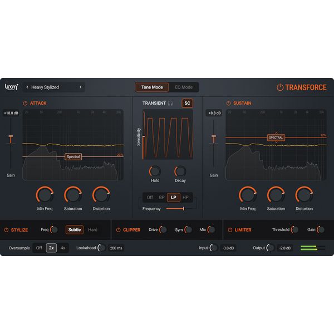Switch to EQ Mode

point(184,87)
